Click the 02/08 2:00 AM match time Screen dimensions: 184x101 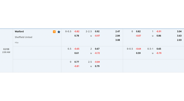(x=6, y=50)
